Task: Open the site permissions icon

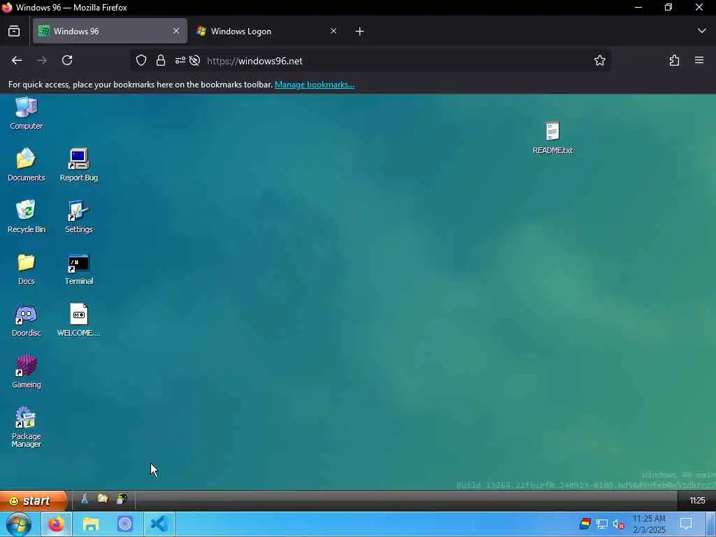Action: (x=180, y=60)
